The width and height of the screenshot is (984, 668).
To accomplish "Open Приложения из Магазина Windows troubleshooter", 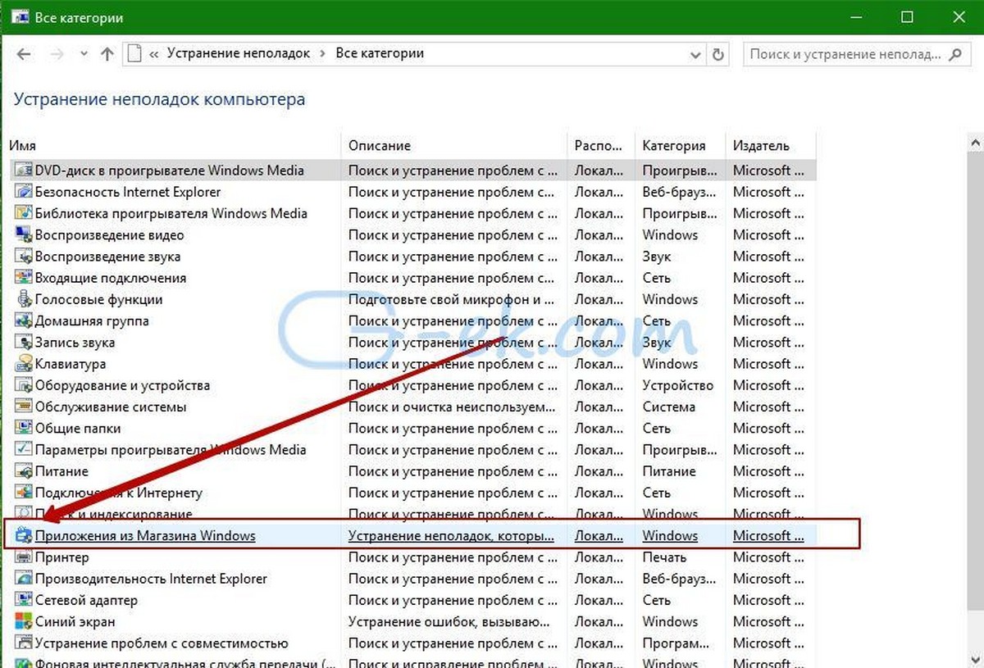I will (145, 536).
